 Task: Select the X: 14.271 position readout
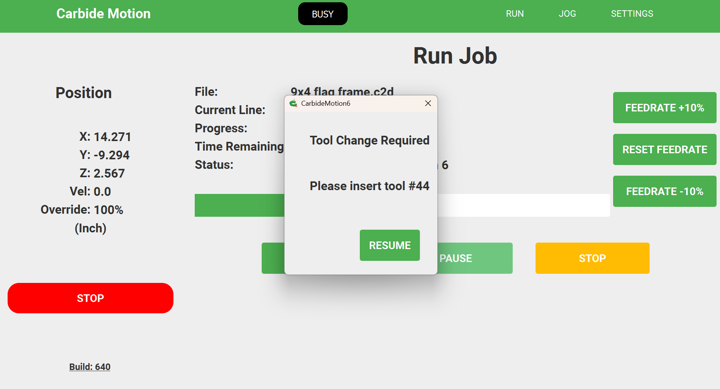pos(105,137)
